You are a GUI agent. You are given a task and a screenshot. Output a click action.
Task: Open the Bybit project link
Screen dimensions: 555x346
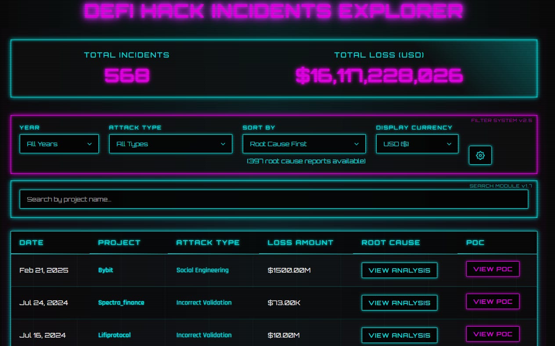click(x=106, y=270)
